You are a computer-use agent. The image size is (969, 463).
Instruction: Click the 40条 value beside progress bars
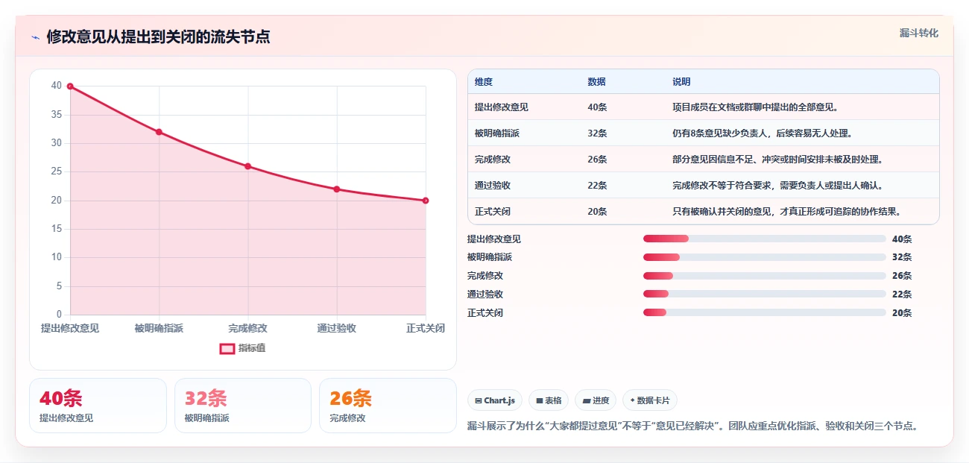(x=902, y=239)
